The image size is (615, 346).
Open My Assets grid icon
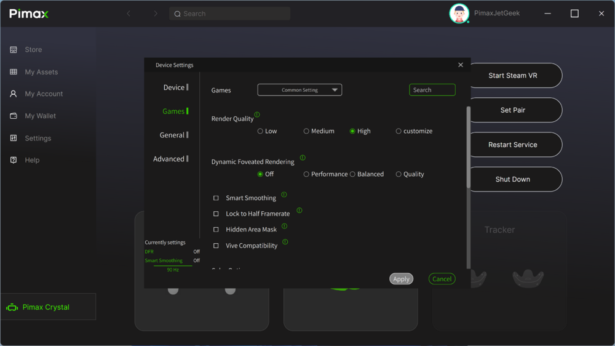pyautogui.click(x=14, y=72)
